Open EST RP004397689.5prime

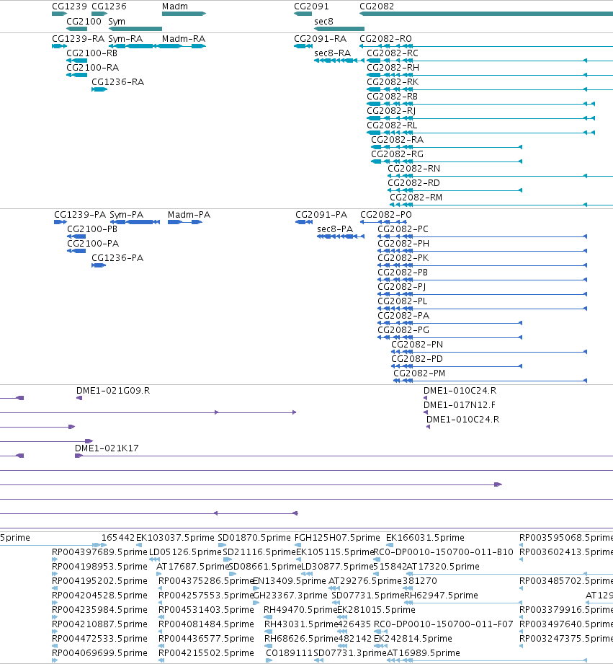[x=99, y=552]
